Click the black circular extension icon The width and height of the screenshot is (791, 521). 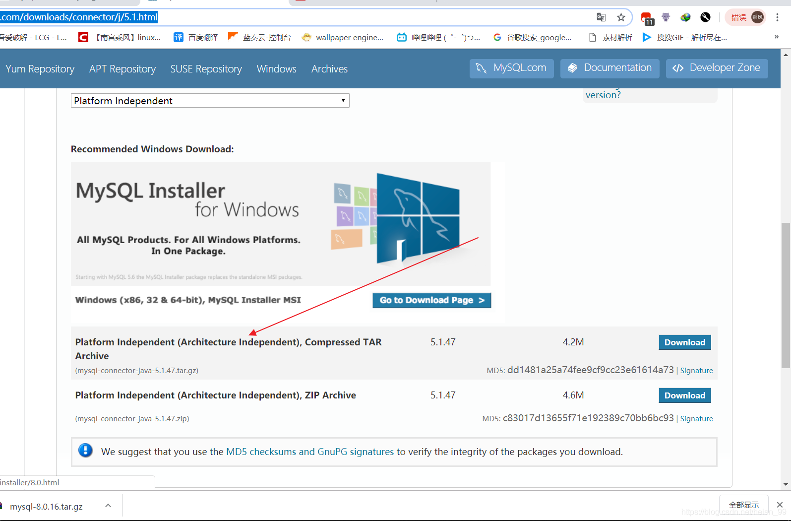click(x=705, y=17)
